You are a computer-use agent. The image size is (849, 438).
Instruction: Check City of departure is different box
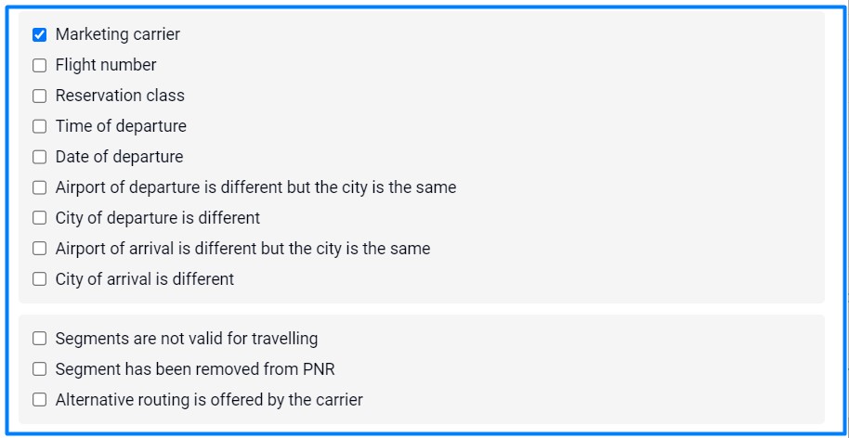39,218
